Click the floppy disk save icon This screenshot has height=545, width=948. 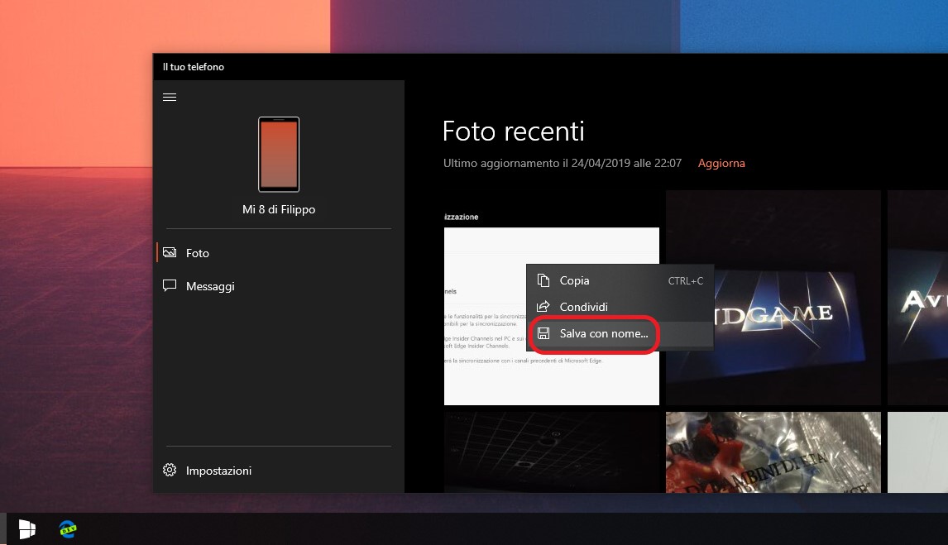tap(543, 333)
